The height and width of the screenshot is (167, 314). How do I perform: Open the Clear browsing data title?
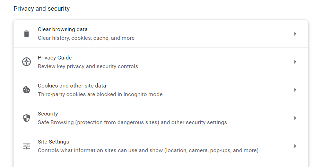[63, 29]
